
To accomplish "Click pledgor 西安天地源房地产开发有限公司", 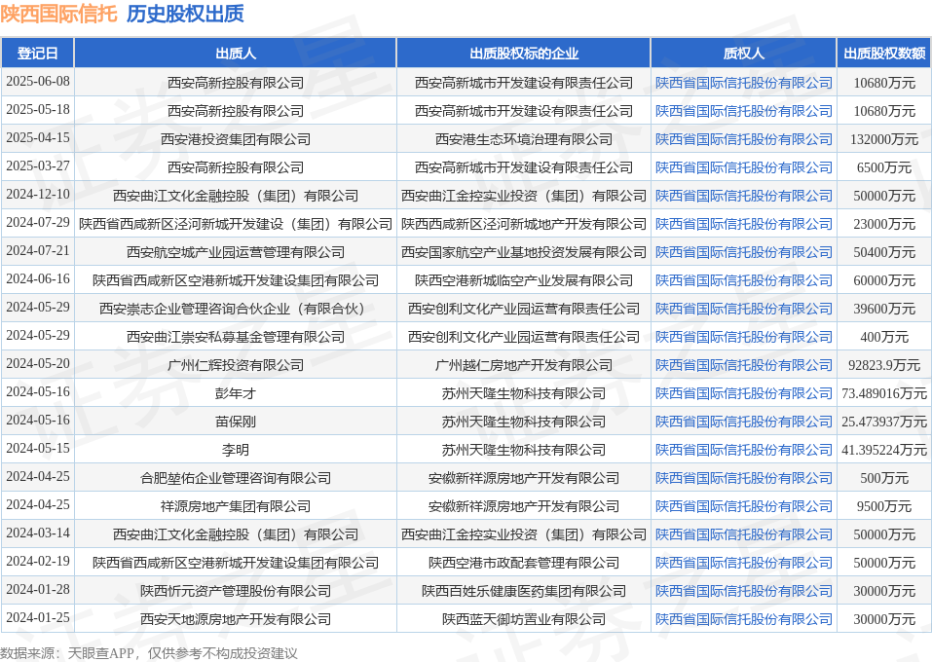I will coord(236,619).
